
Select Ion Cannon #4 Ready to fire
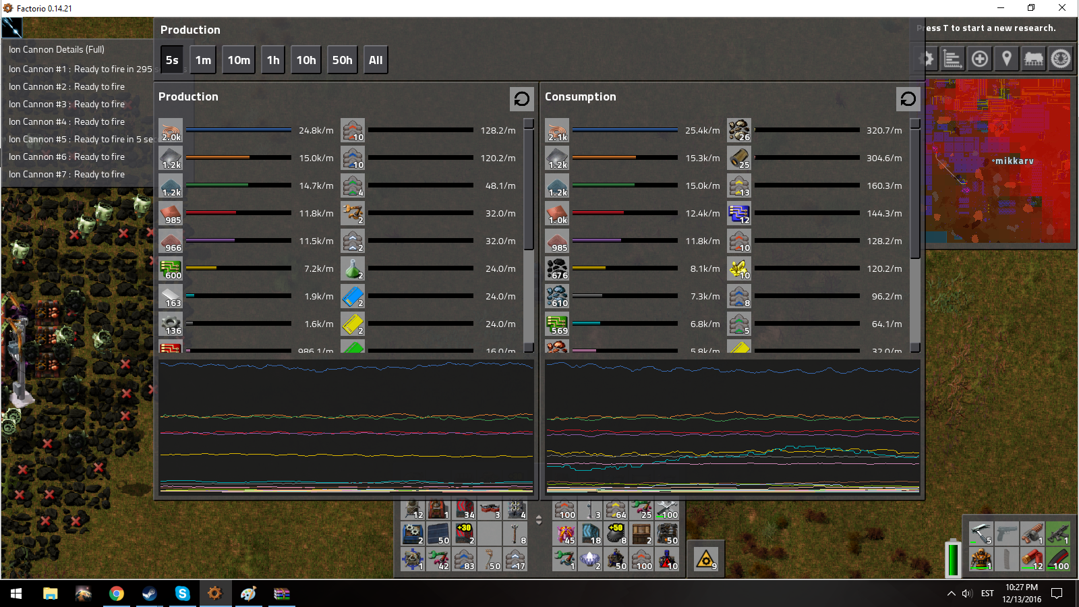tap(67, 121)
